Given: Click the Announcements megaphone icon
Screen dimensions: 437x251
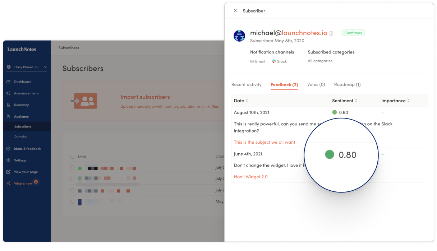Looking at the screenshot, I should 9,93.
